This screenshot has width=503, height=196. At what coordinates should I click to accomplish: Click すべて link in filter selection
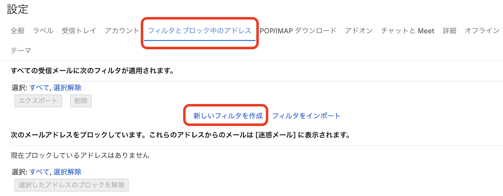click(x=40, y=87)
